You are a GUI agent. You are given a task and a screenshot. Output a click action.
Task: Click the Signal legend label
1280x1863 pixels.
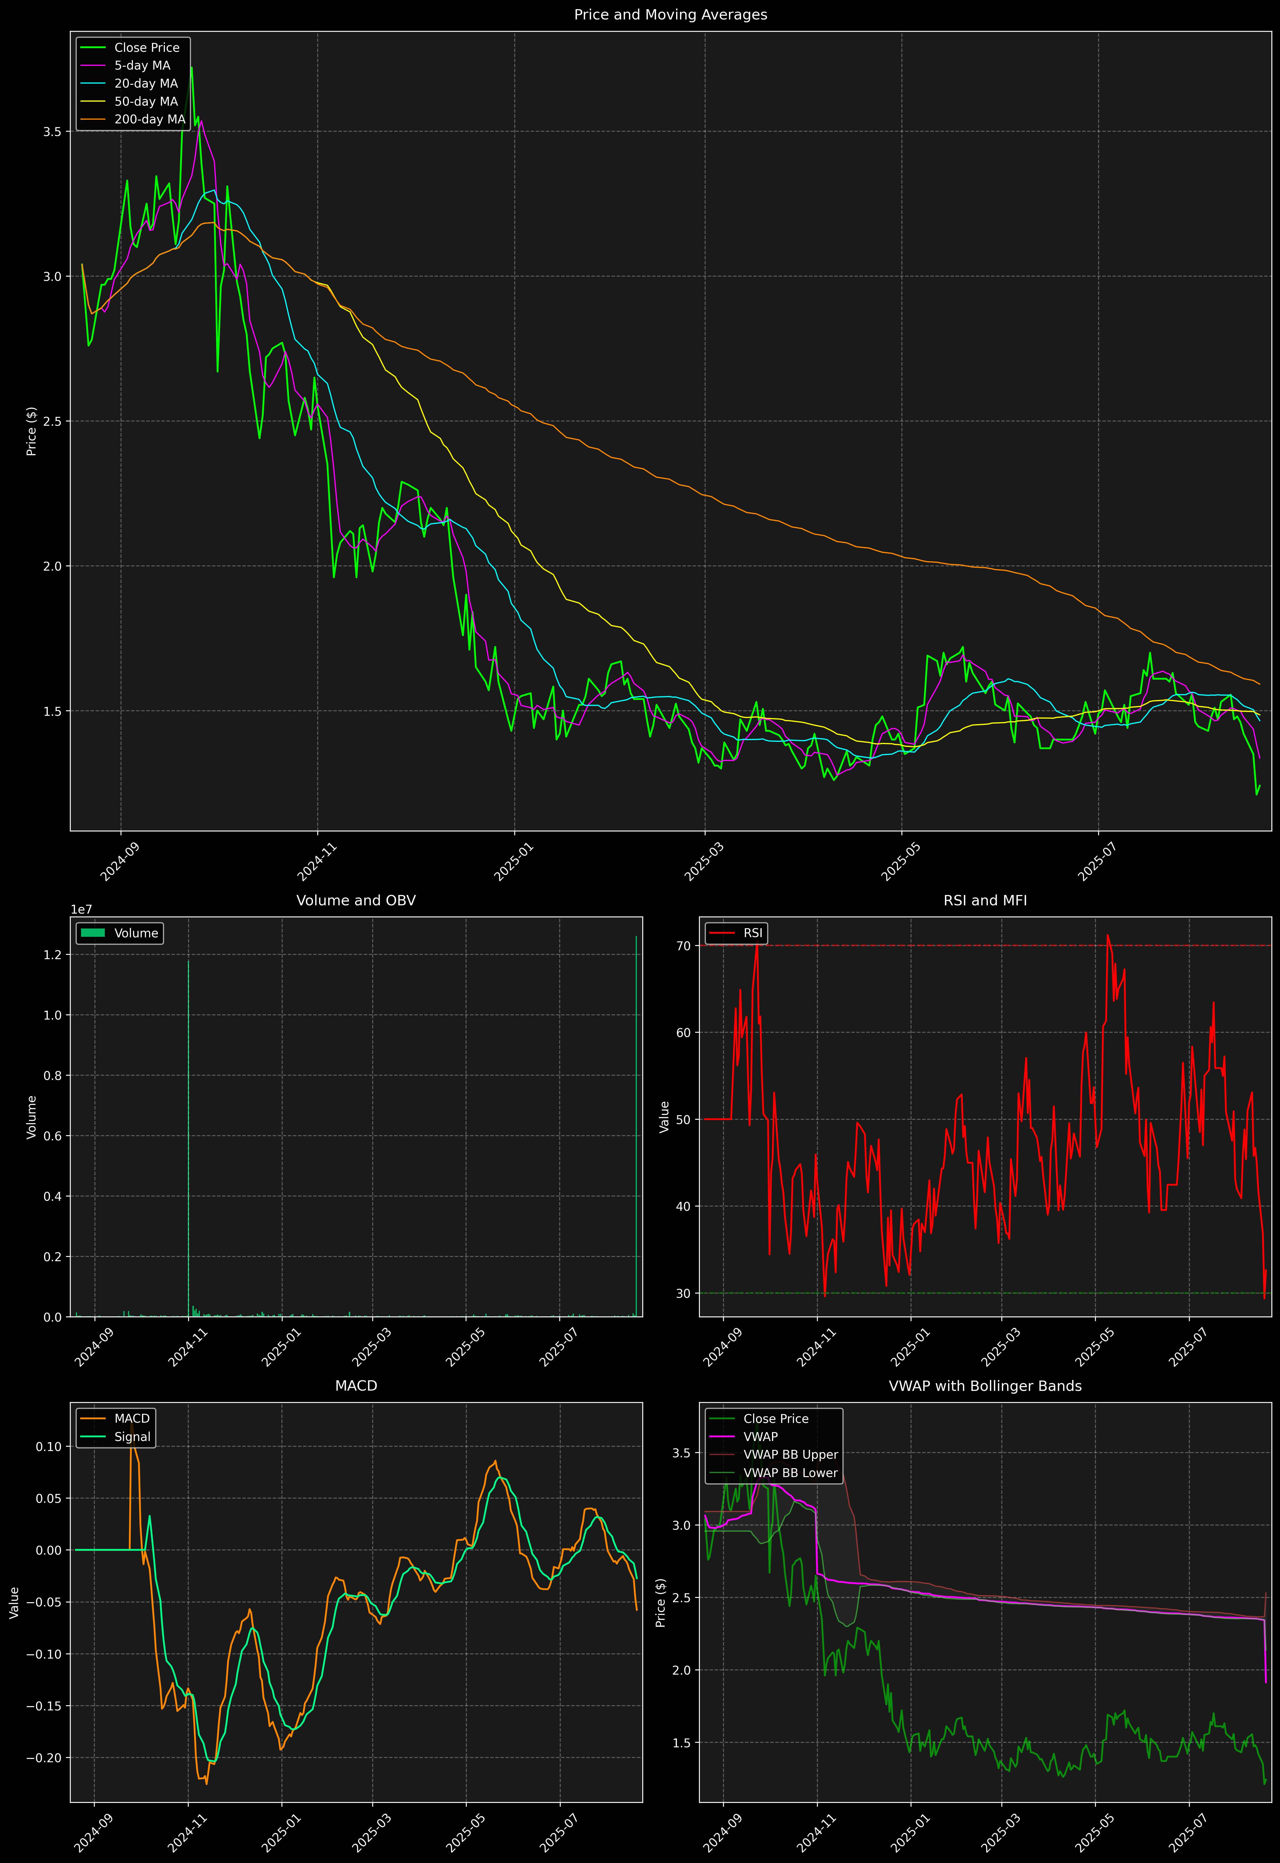tap(132, 1436)
